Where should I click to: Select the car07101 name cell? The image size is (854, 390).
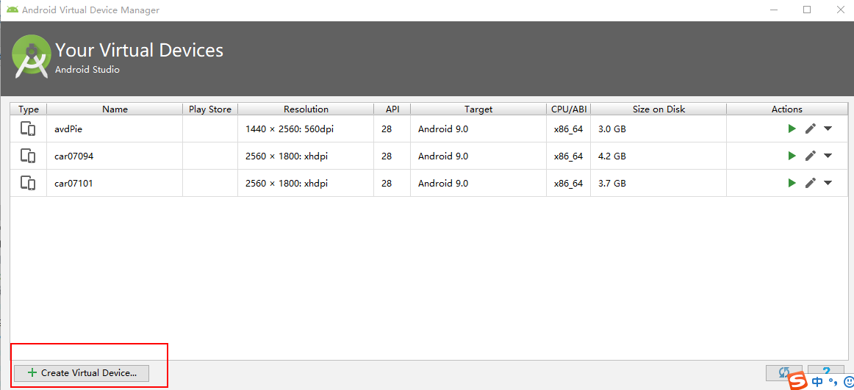coord(115,184)
